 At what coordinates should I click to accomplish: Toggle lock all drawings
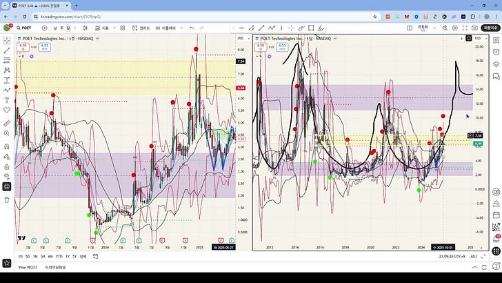7,166
